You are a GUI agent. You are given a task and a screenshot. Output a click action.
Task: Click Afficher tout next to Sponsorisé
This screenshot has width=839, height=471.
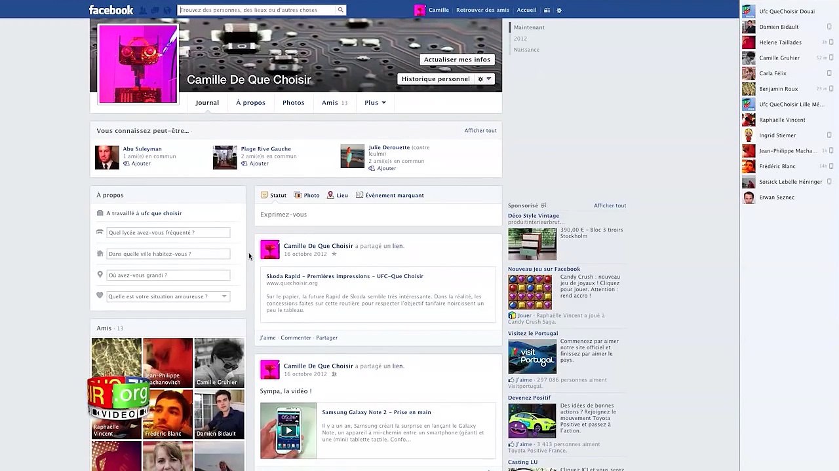point(610,205)
